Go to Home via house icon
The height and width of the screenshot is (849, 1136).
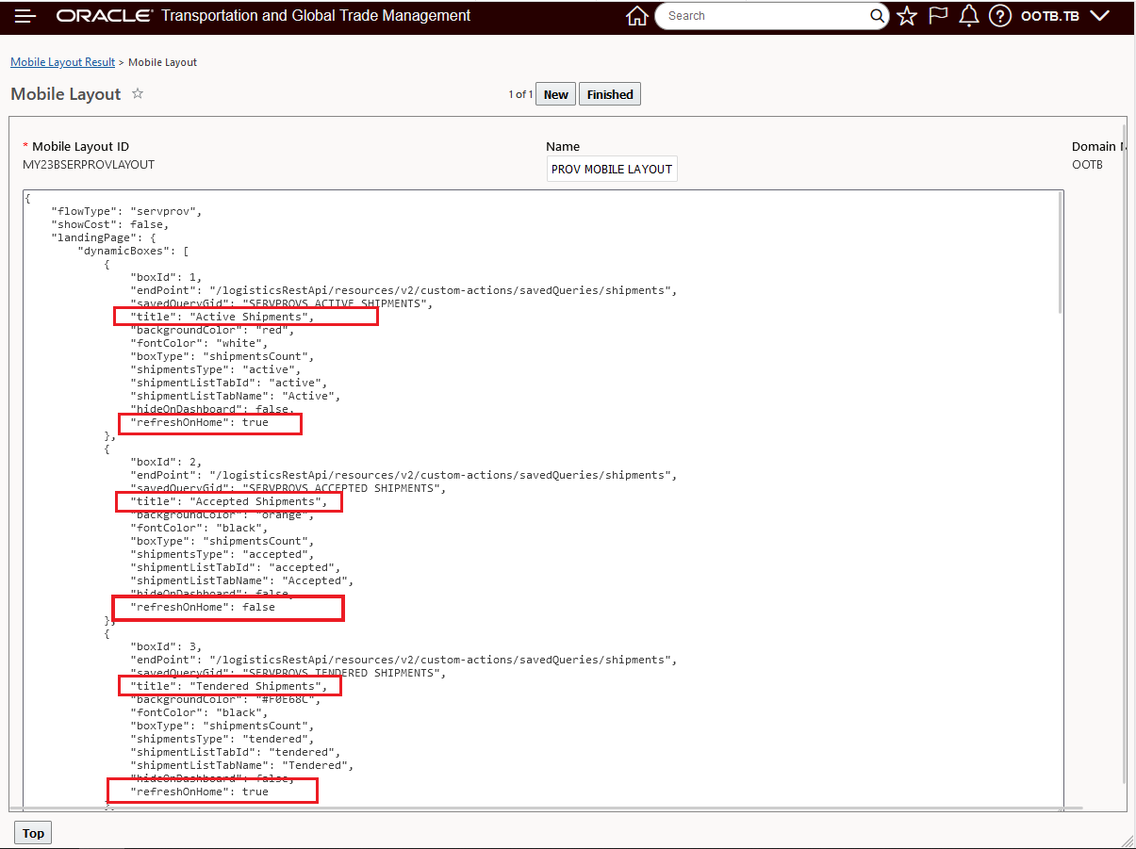[637, 16]
